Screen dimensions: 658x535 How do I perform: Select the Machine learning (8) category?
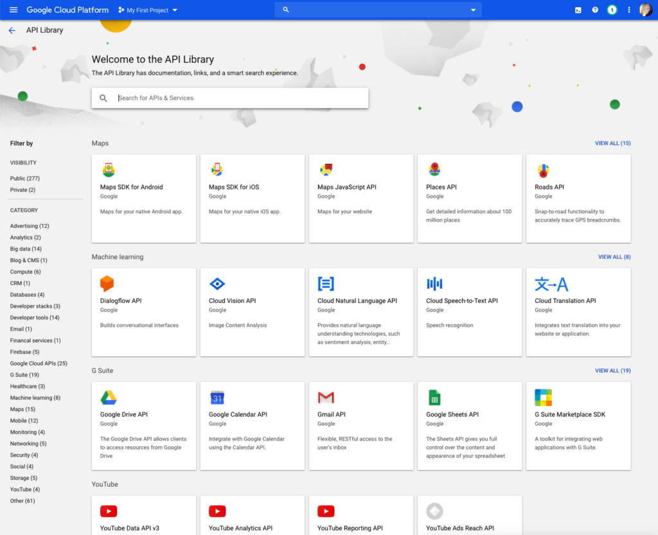point(35,398)
